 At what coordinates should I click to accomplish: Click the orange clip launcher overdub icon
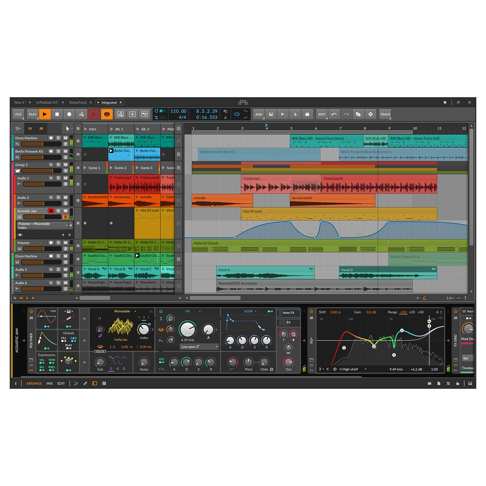tap(107, 114)
